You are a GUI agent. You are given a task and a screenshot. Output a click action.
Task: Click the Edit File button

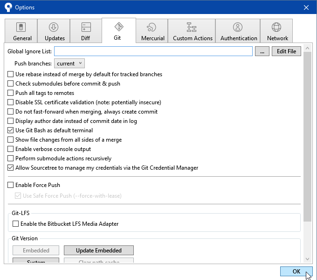click(286, 51)
